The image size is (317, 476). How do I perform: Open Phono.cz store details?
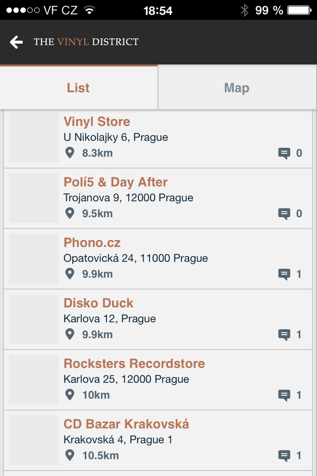coord(92,243)
